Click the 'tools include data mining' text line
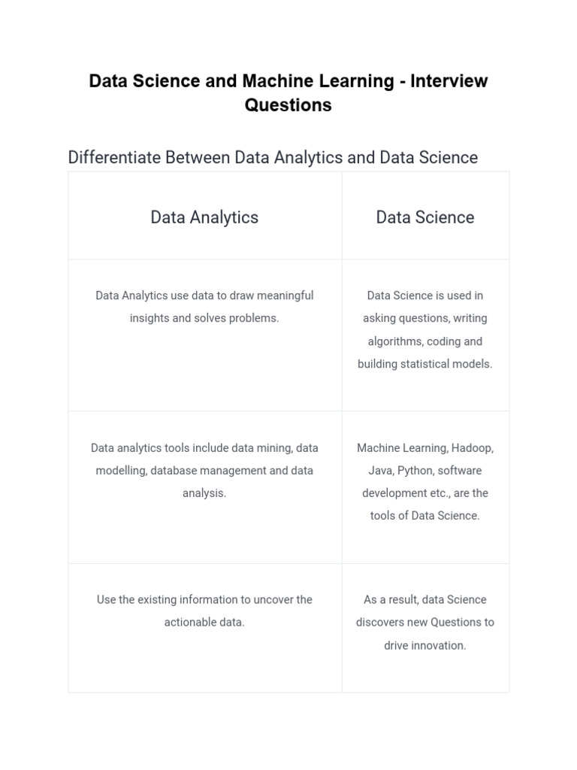Image resolution: width=577 pixels, height=770 pixels. click(x=204, y=447)
